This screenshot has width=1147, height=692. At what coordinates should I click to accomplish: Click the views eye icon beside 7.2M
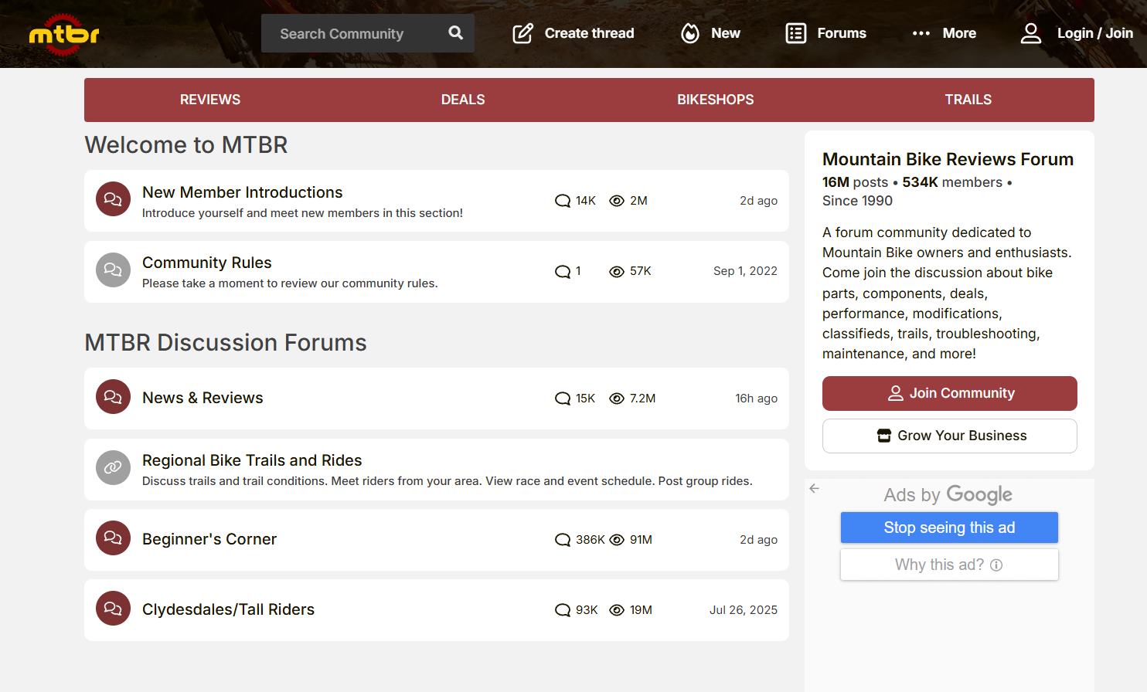(617, 399)
